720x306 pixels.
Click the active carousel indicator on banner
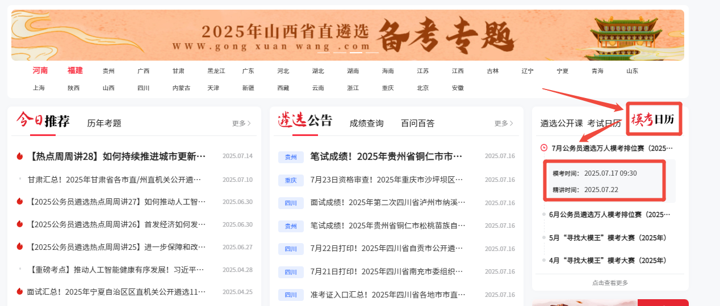point(356,53)
